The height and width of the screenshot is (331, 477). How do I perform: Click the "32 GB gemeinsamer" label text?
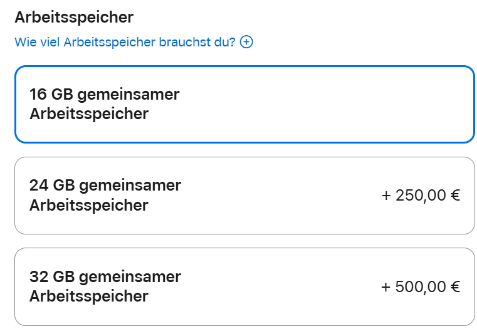tap(105, 276)
